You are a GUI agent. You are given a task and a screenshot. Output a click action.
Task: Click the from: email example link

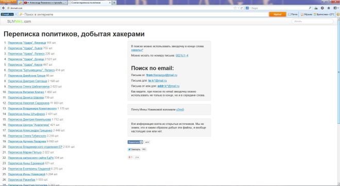pyautogui.click(x=162, y=75)
